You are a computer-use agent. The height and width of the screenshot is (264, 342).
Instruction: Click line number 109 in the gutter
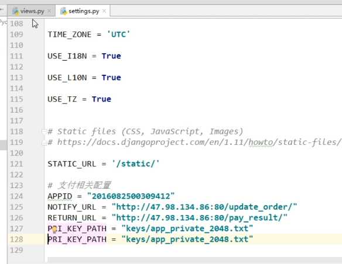[x=16, y=34]
